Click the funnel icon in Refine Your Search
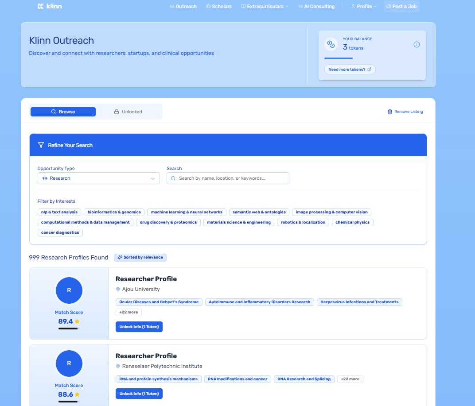The height and width of the screenshot is (406, 475). pos(41,145)
